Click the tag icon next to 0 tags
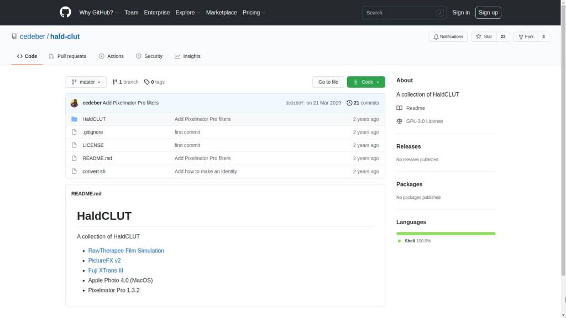Screen dimensions: 566x318 point(146,82)
